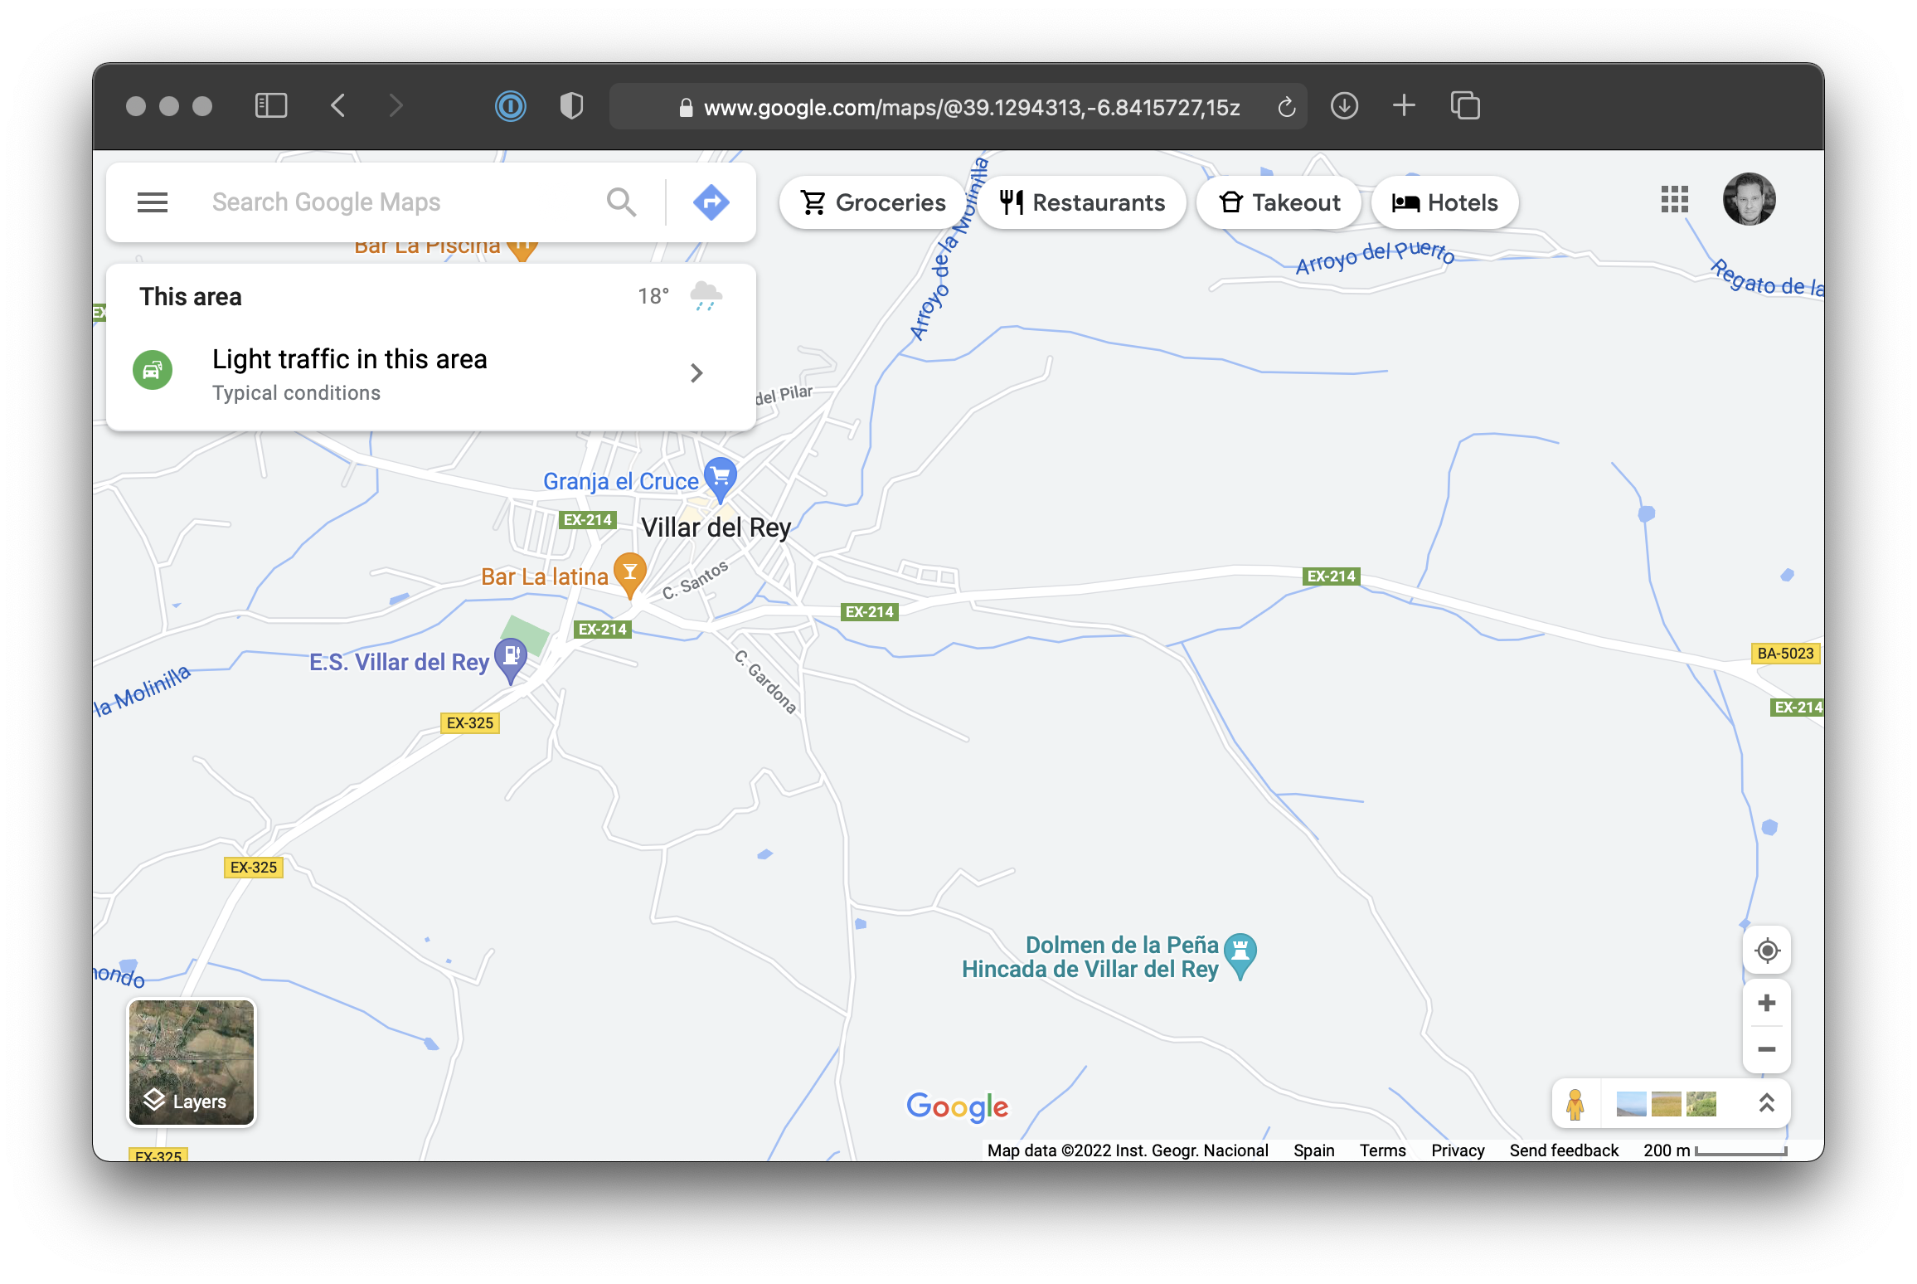Open the Terms link

1382,1150
